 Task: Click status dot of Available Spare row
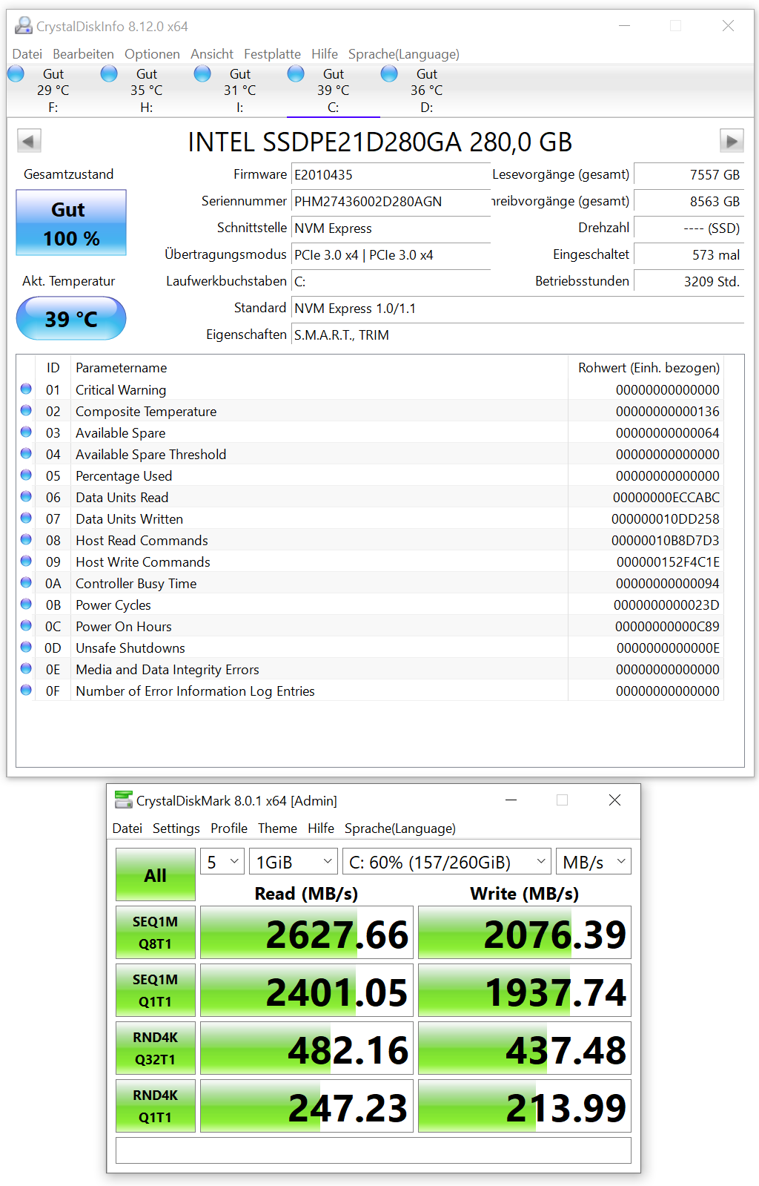(x=26, y=432)
